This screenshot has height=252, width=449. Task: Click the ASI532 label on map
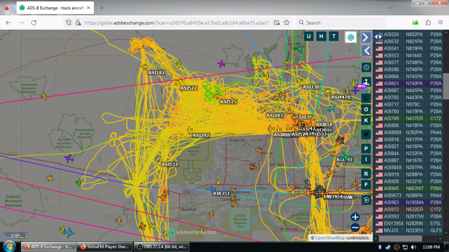pyautogui.click(x=170, y=164)
